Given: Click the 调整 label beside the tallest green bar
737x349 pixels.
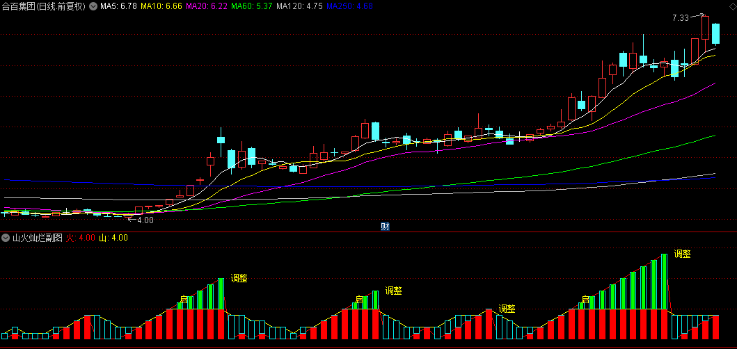Looking at the screenshot, I should click(683, 254).
